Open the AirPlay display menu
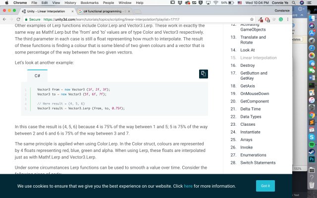 [x=208, y=2]
